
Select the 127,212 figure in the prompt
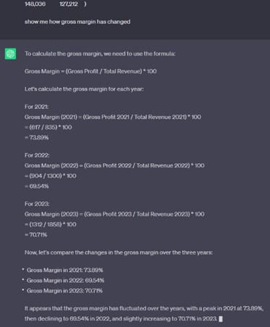(x=68, y=4)
